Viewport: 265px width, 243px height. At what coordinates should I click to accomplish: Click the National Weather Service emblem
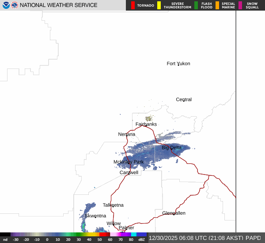coord(14,5)
